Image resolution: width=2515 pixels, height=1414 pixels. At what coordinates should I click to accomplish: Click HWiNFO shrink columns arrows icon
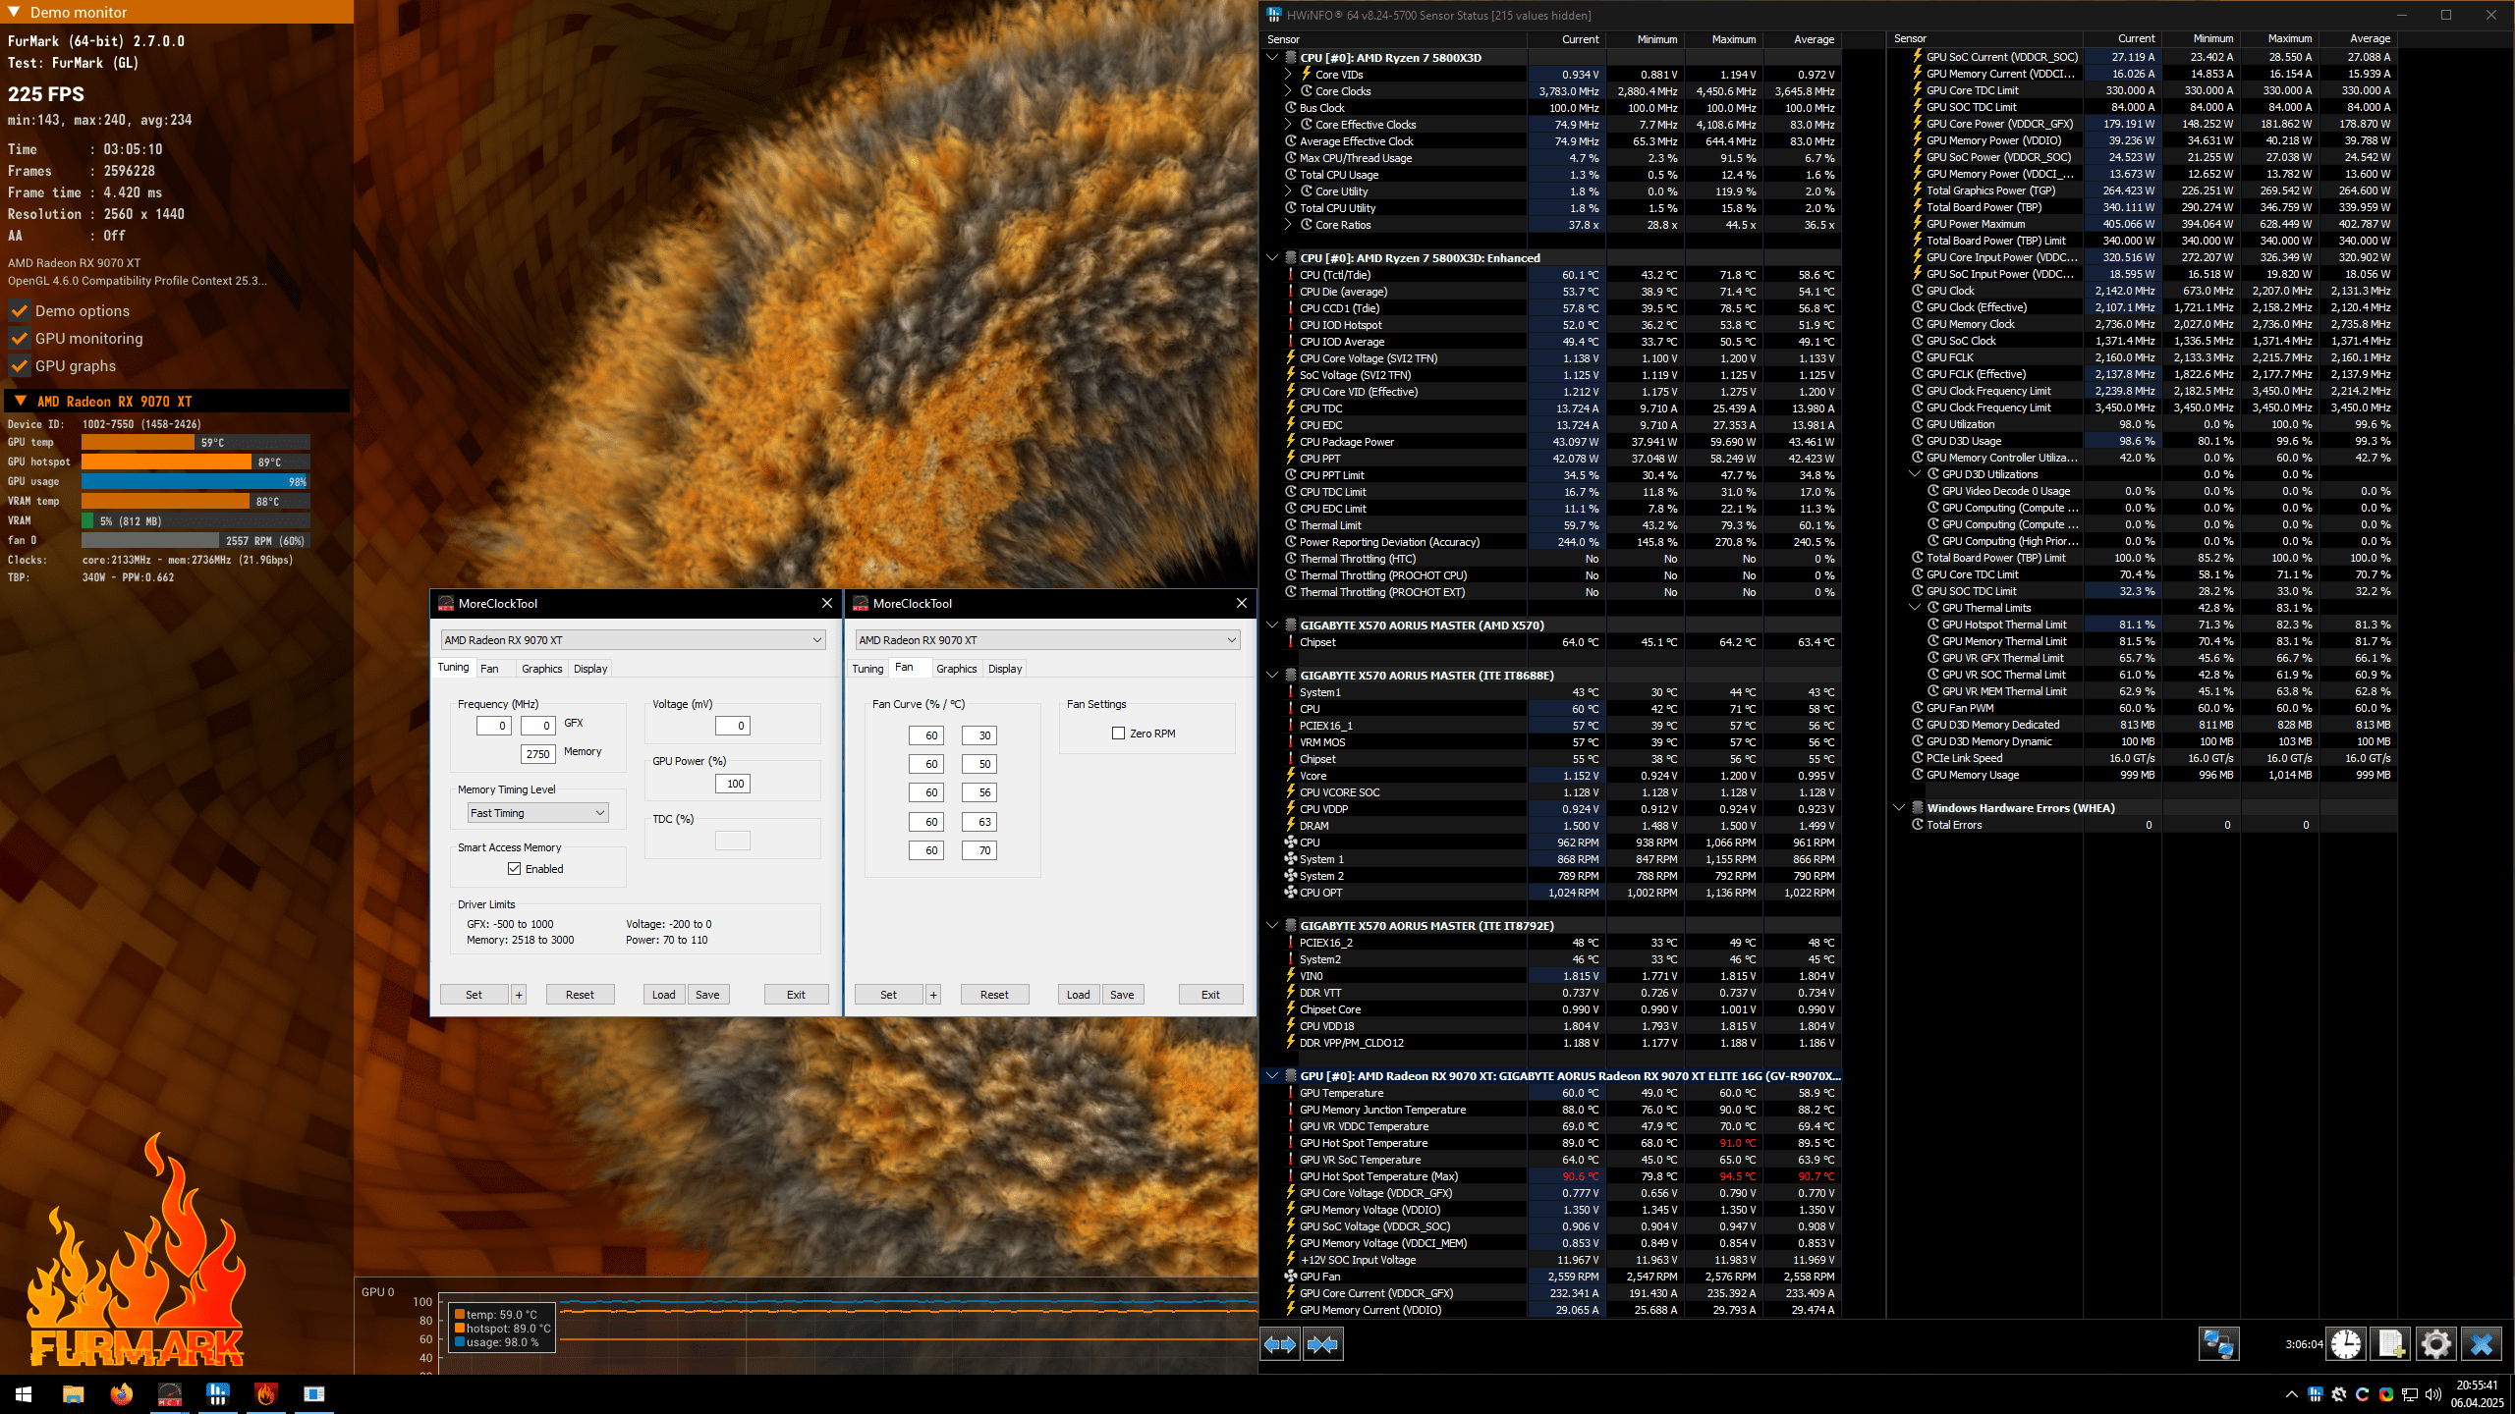click(1322, 1344)
